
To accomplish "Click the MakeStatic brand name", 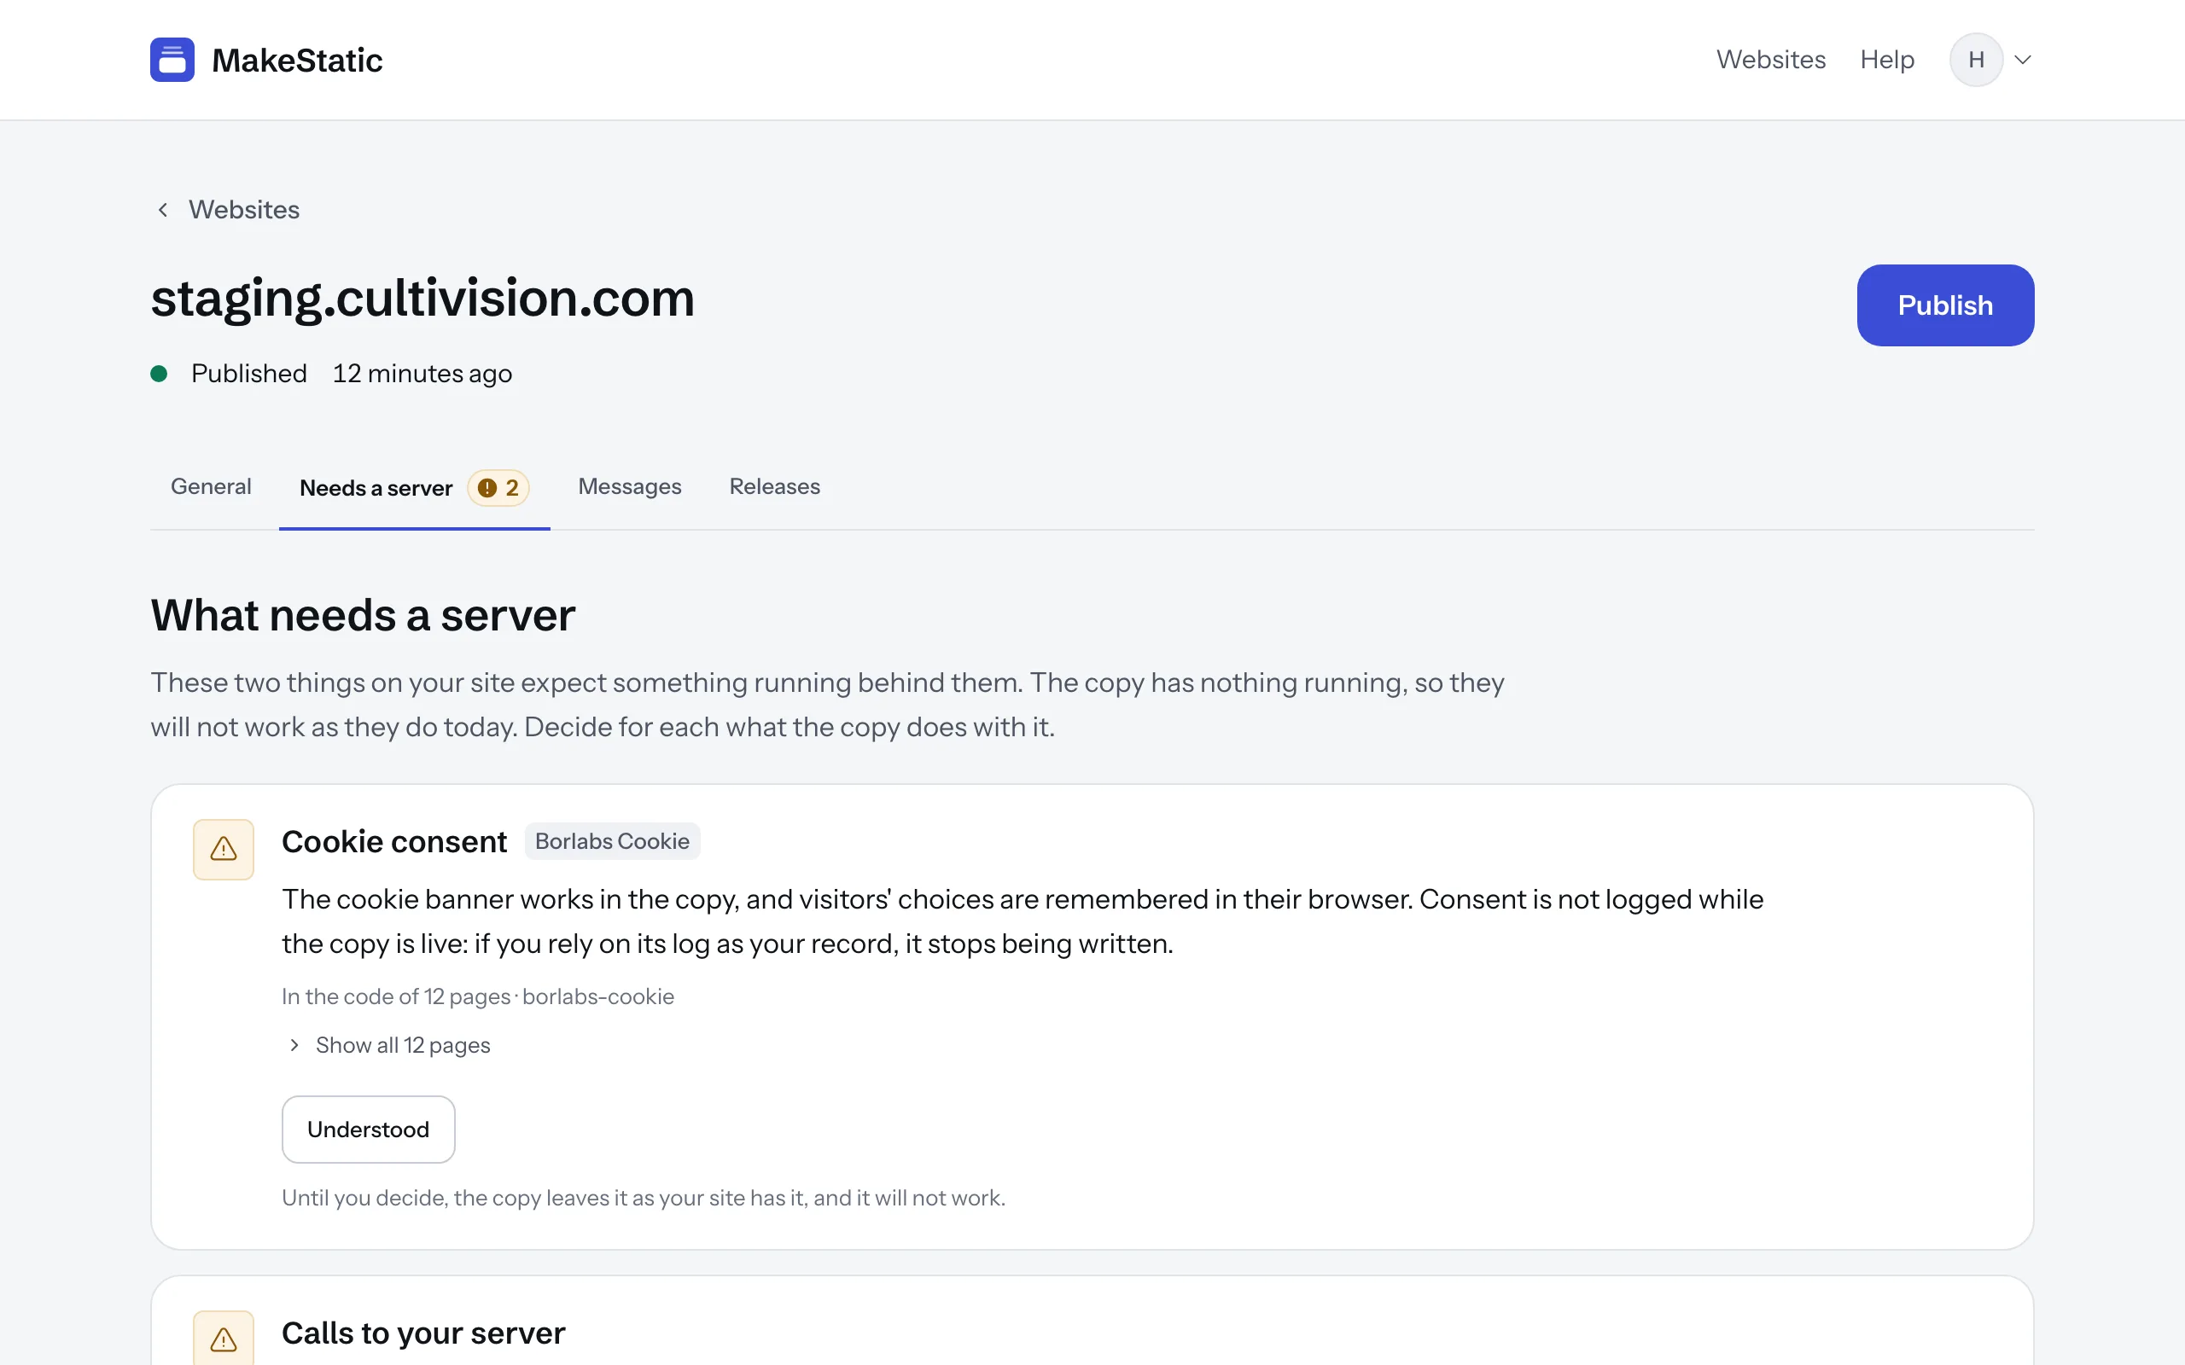I will (297, 61).
